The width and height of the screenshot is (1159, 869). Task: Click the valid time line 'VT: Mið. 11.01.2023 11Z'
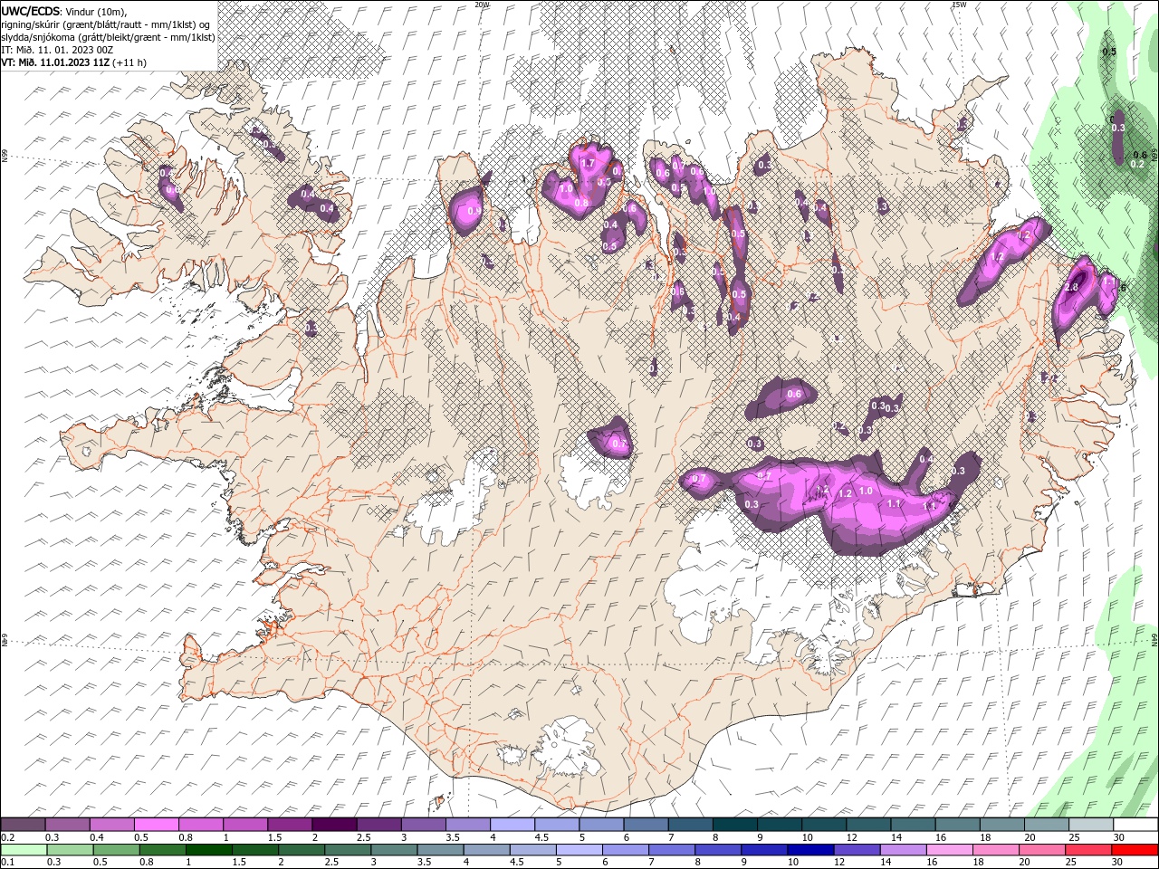(74, 62)
